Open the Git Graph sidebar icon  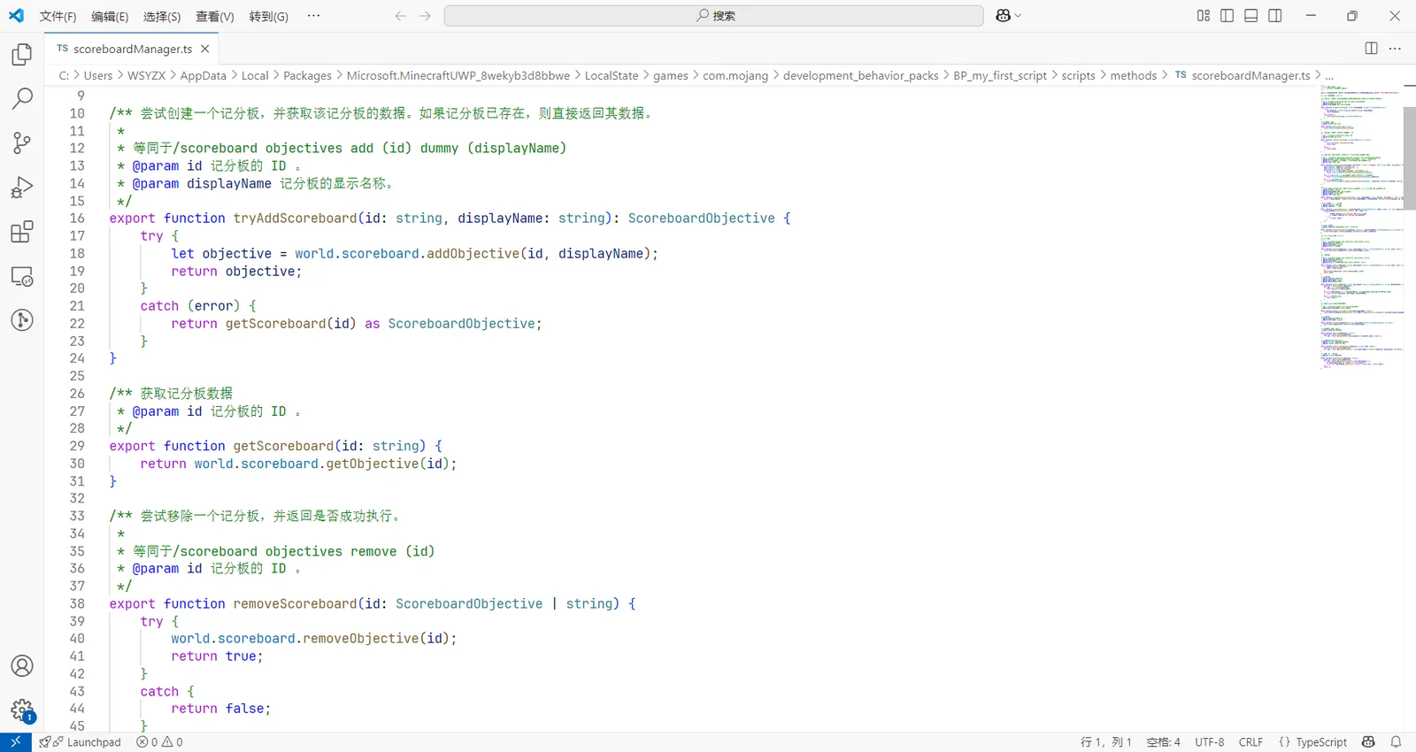pos(22,320)
